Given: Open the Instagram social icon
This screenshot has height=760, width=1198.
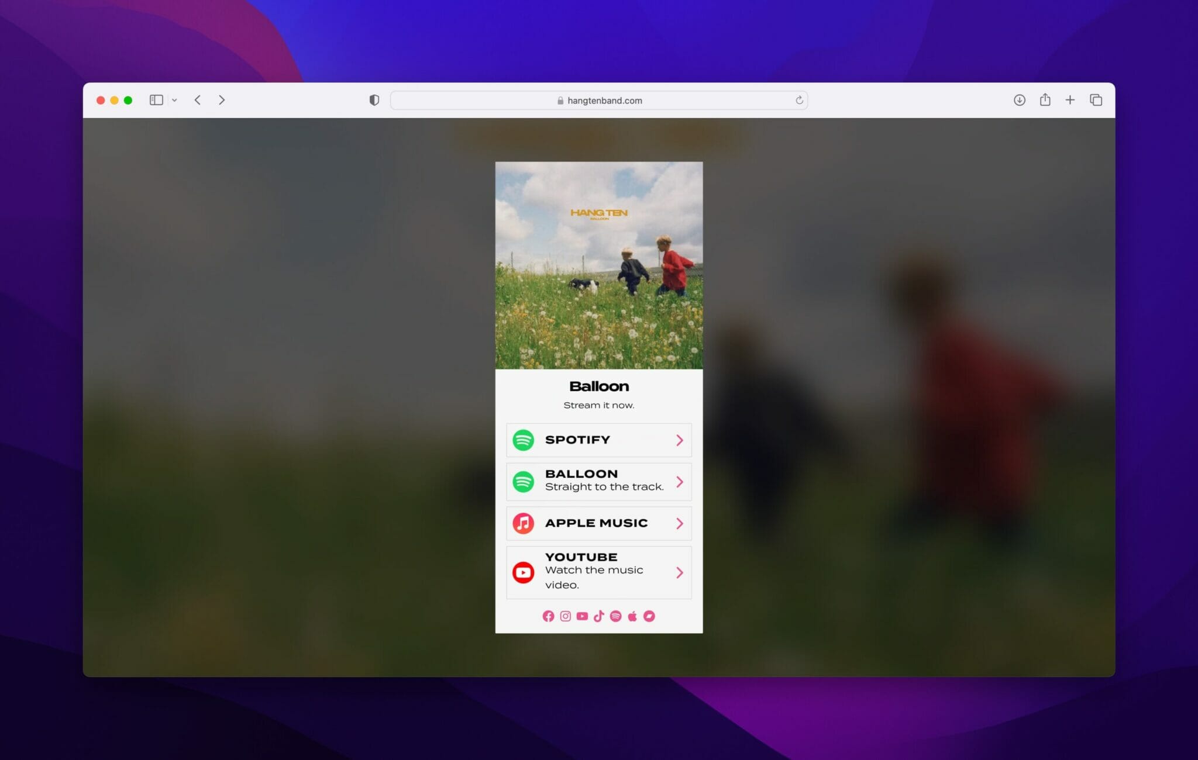Looking at the screenshot, I should [565, 616].
